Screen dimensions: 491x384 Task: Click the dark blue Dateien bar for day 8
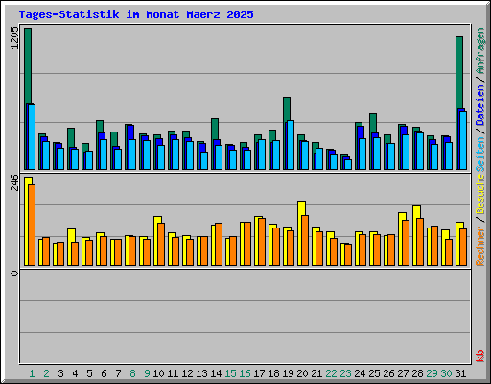[x=130, y=132]
